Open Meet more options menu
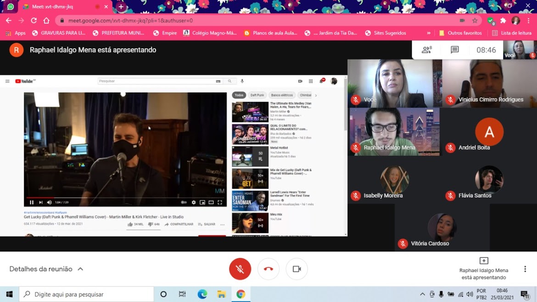 pos(525,269)
